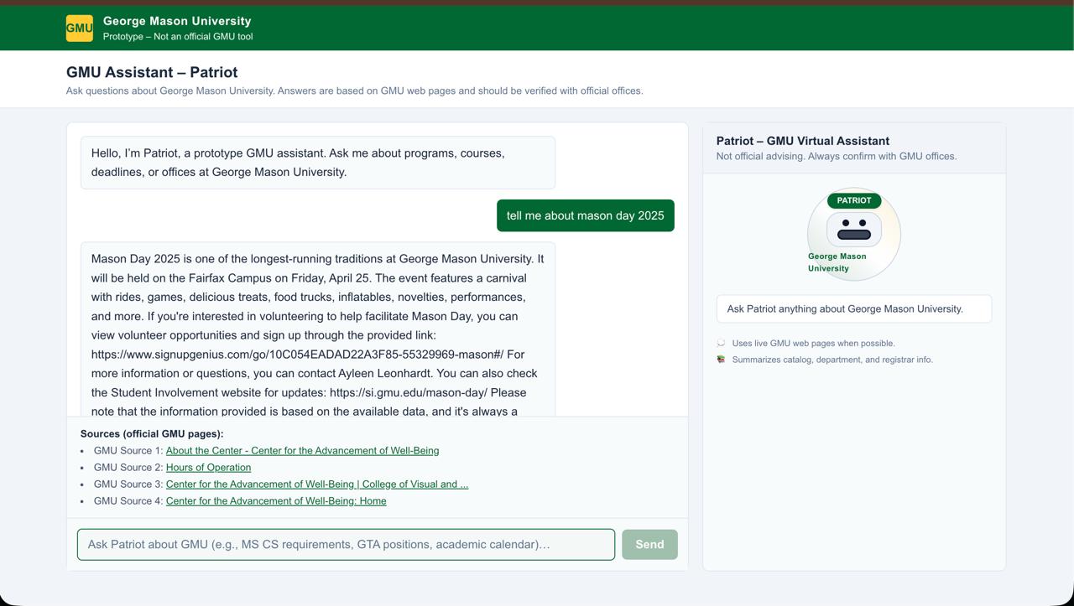1074x606 pixels.
Task: Click the George Mason University header title
Action: (177, 21)
